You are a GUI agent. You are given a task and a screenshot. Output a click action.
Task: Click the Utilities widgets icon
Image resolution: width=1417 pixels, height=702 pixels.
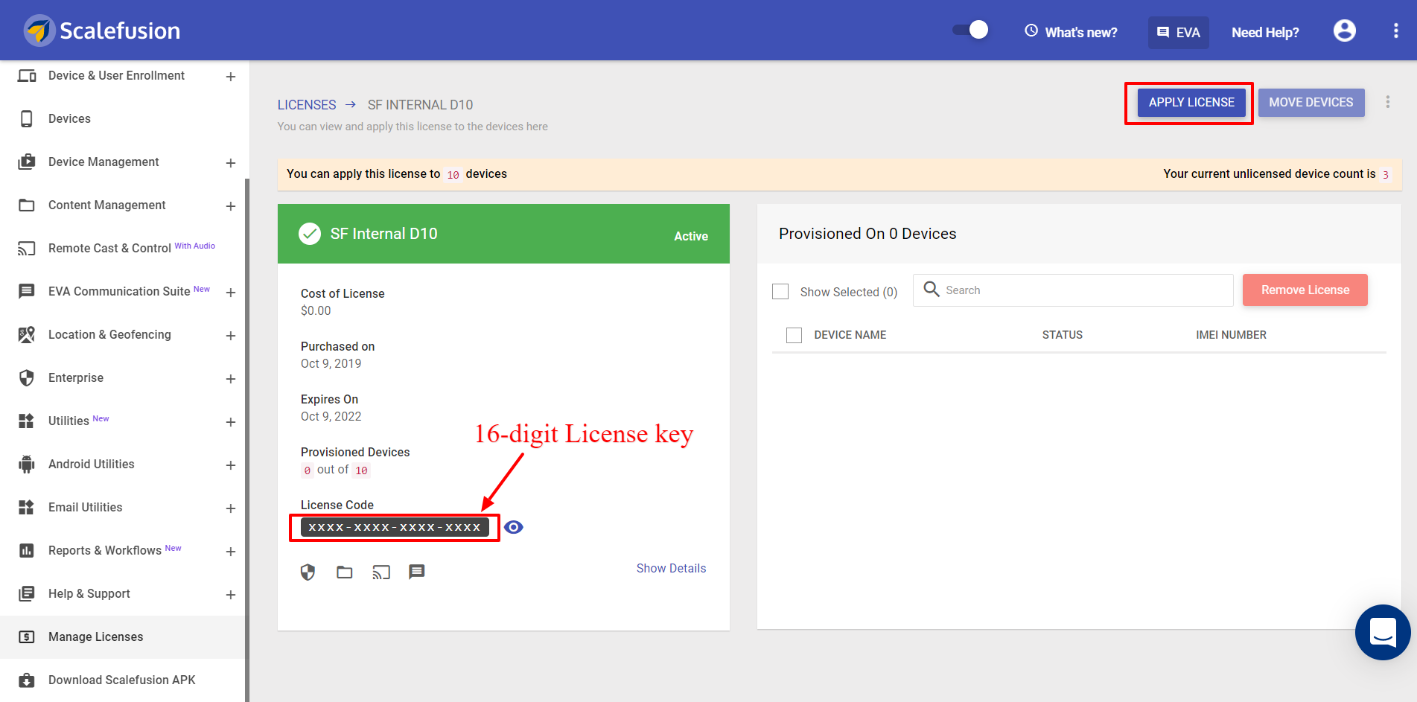[x=27, y=421]
